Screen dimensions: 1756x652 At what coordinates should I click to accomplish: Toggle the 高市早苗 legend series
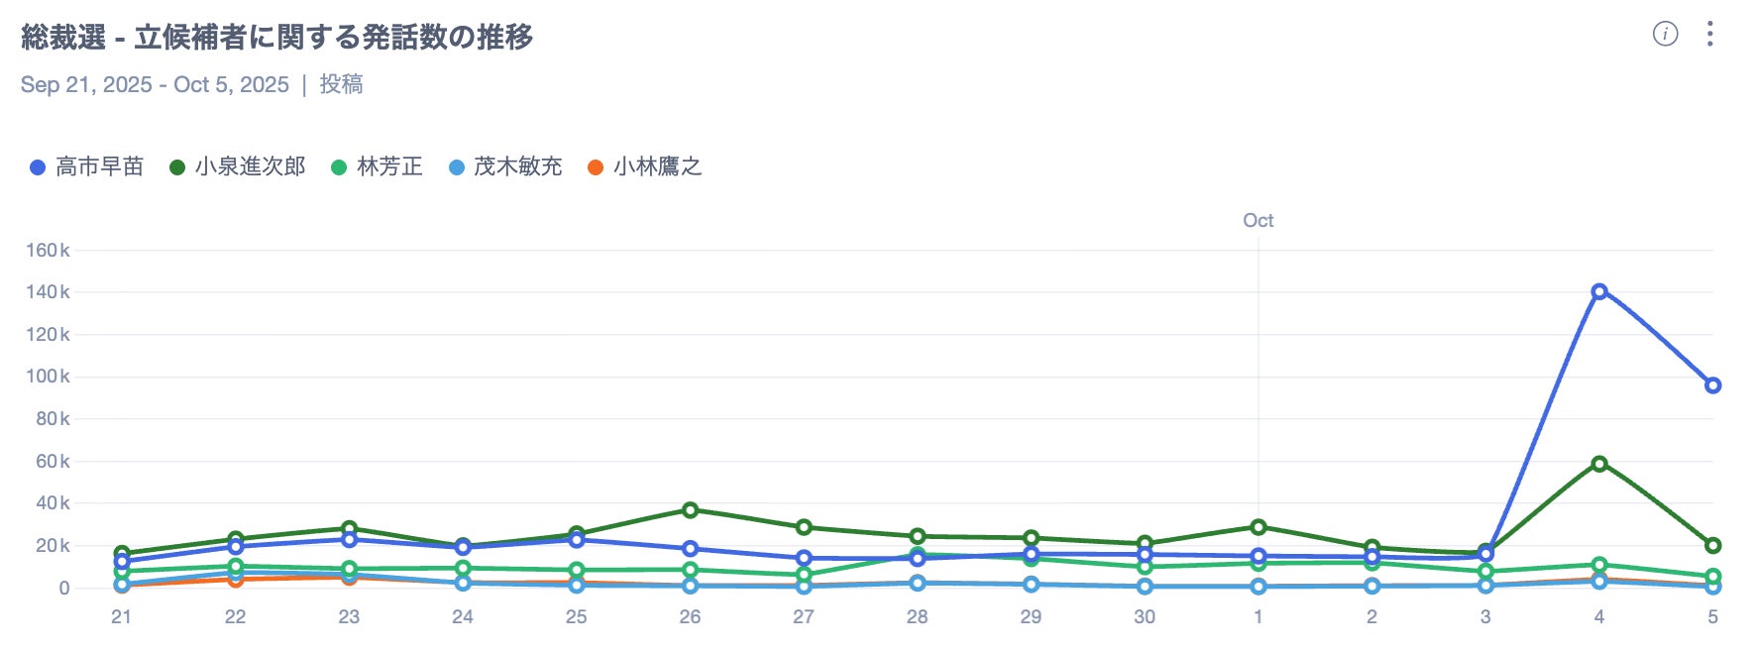[99, 166]
